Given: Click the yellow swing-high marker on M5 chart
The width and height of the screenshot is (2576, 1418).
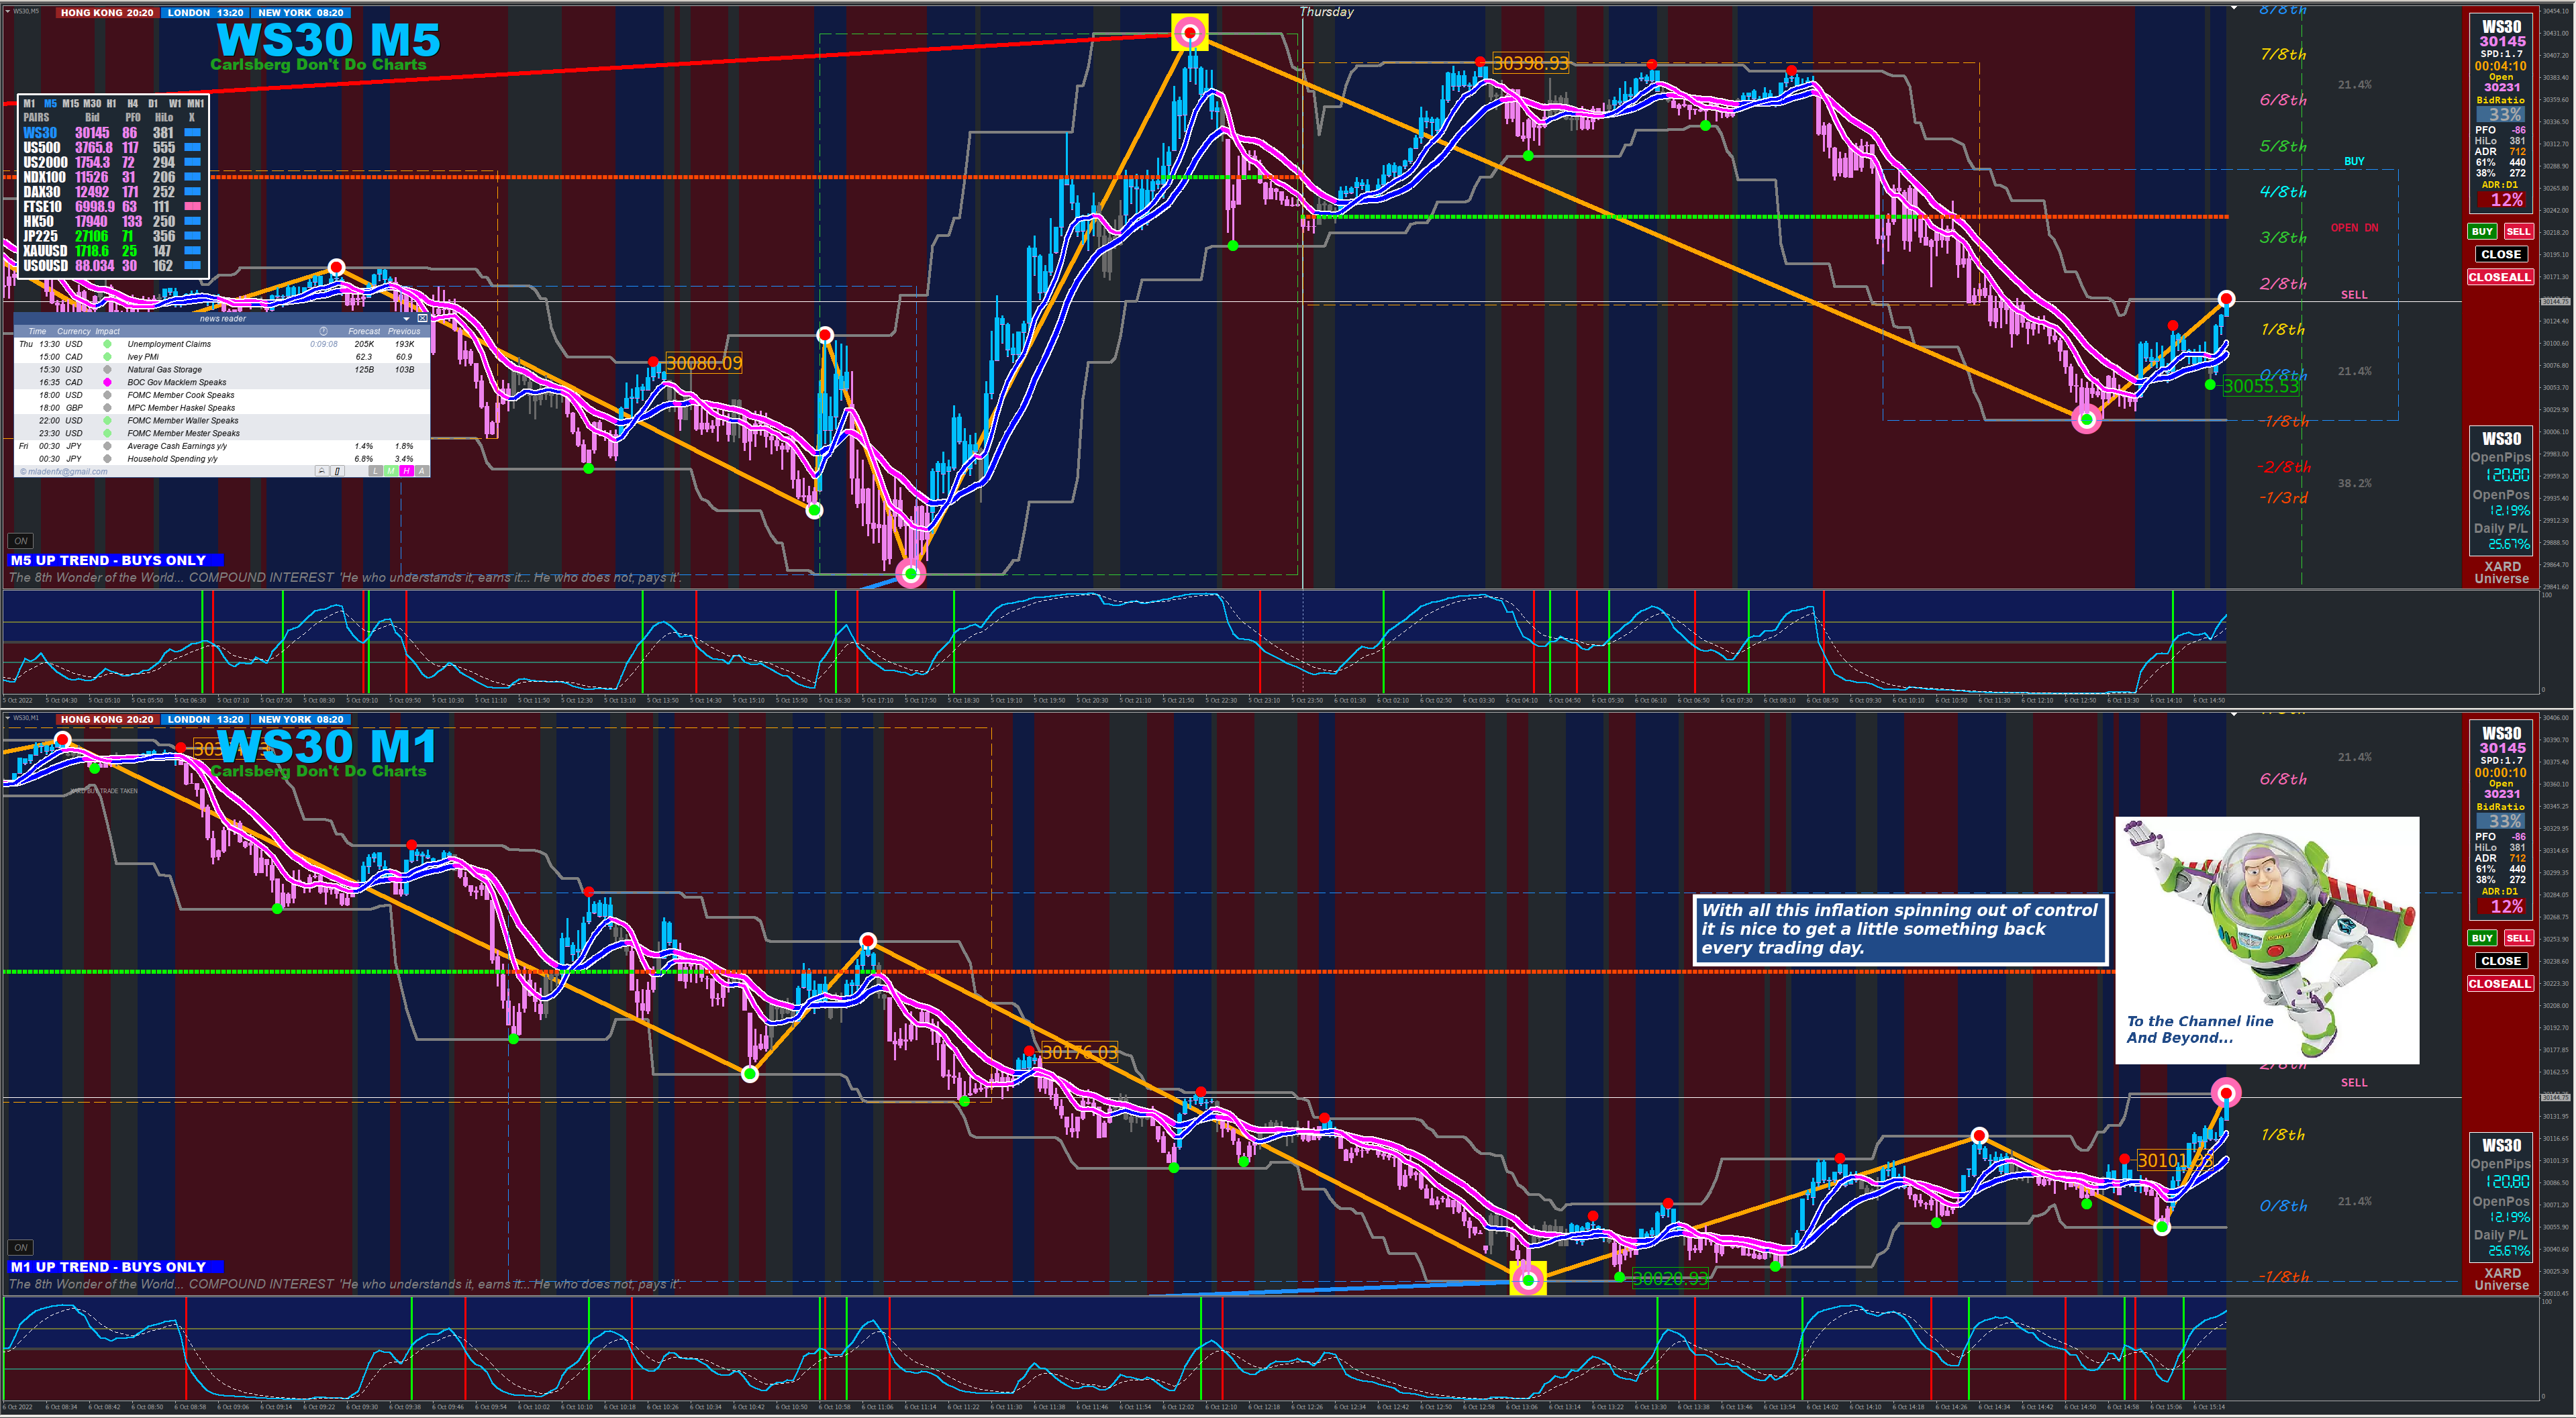Looking at the screenshot, I should click(x=1189, y=33).
